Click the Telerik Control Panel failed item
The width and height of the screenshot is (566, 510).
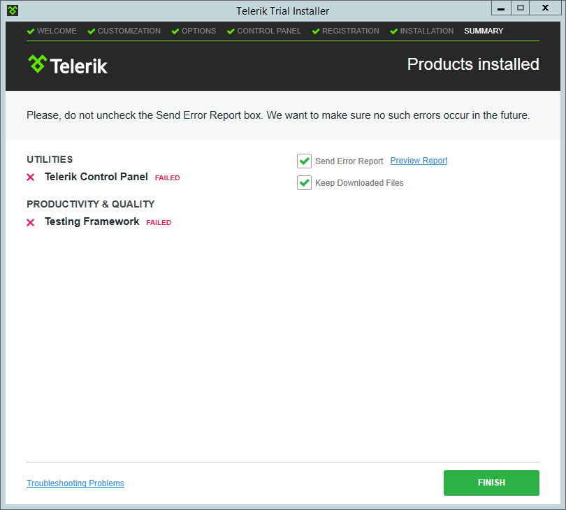point(96,177)
